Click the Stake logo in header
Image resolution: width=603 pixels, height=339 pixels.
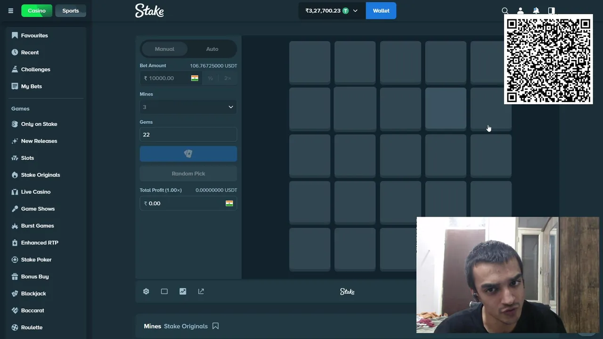[149, 10]
